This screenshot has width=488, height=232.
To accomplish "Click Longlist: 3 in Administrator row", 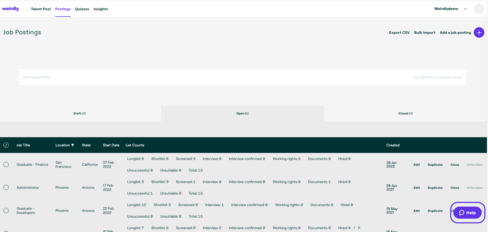I will 136,182.
